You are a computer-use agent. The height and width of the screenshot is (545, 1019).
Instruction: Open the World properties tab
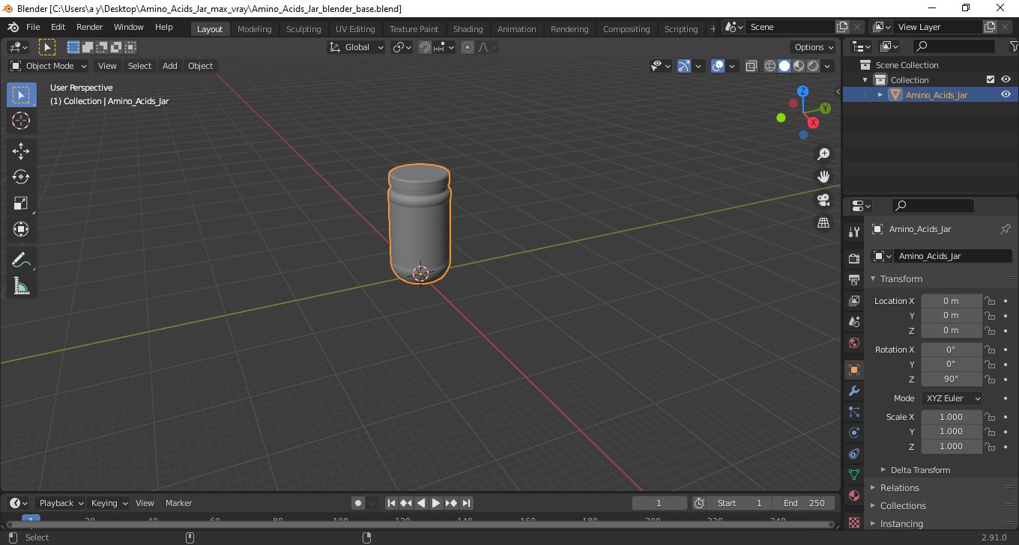coord(854,343)
